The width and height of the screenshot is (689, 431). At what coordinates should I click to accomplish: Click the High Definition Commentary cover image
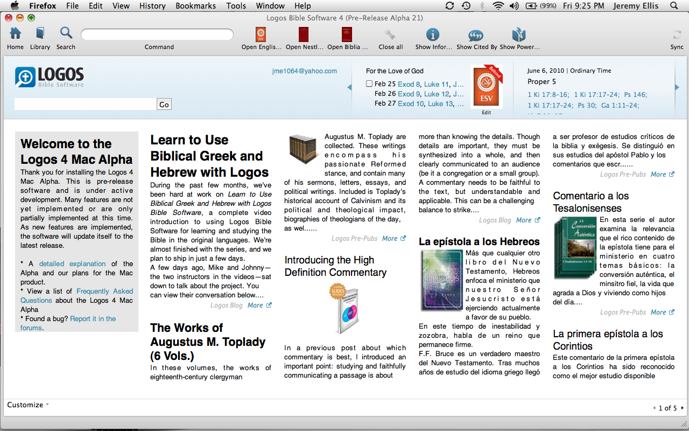pyautogui.click(x=344, y=309)
